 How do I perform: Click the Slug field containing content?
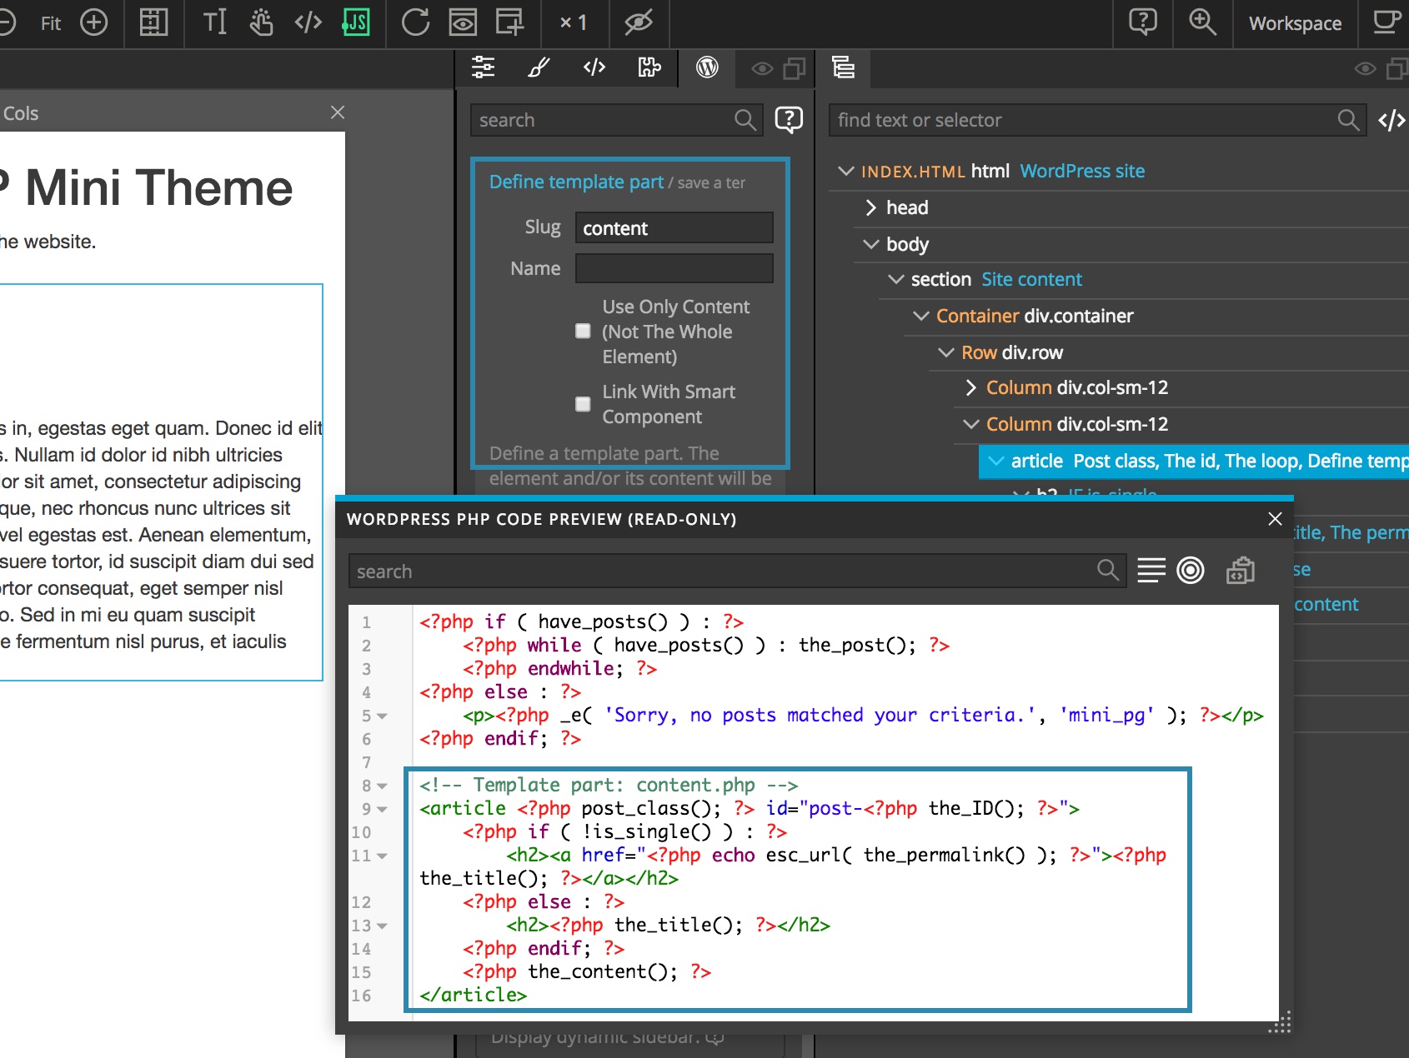(674, 227)
